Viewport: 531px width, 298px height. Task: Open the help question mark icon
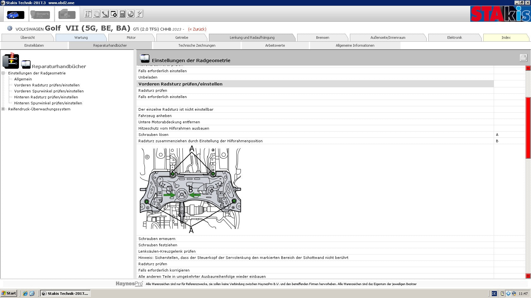139,14
